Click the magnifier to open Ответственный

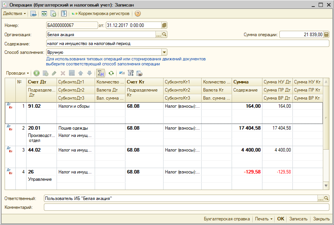326,198
